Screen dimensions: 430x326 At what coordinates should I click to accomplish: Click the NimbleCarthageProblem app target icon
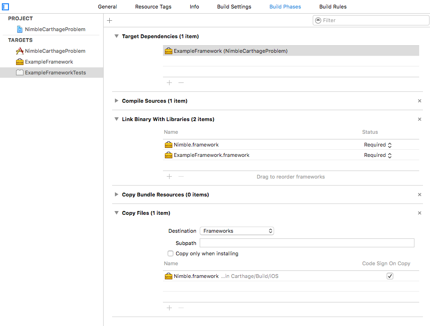(20, 51)
